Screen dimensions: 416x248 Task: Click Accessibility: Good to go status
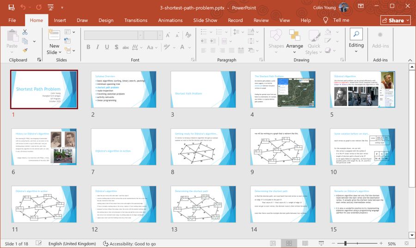click(129, 243)
